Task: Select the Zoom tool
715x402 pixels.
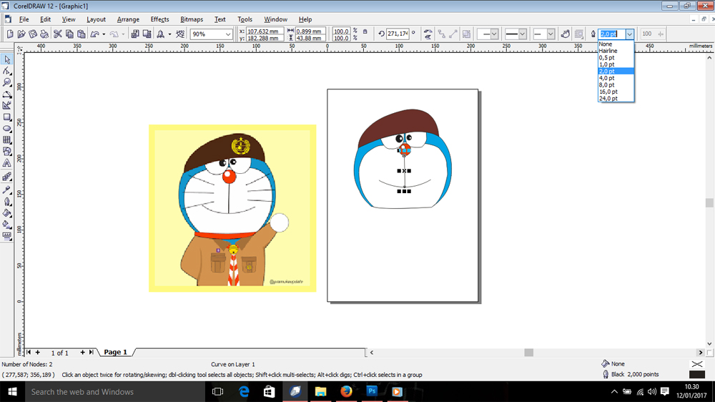Action: pos(7,82)
